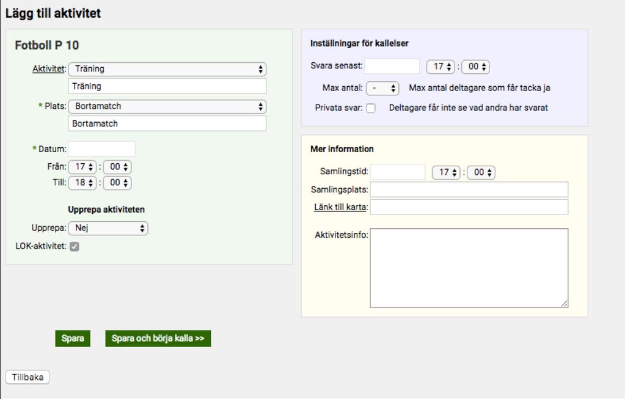This screenshot has height=399, width=625.
Task: Open the Max antal dropdown
Action: point(382,88)
